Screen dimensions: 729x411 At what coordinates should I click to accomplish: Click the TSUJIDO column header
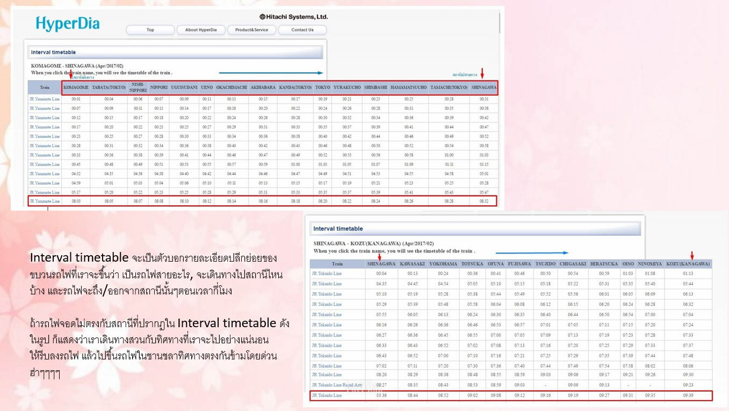pos(545,264)
